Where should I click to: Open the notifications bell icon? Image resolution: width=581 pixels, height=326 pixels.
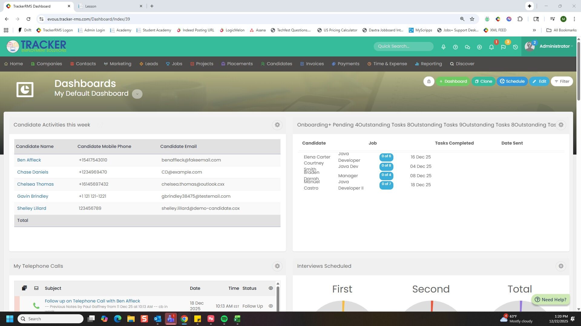(491, 47)
